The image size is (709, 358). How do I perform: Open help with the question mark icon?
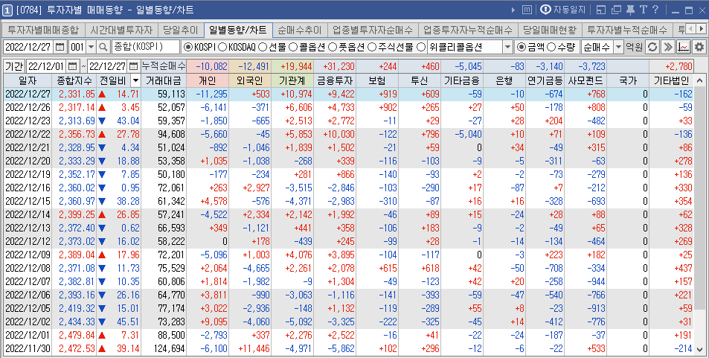tap(655, 10)
